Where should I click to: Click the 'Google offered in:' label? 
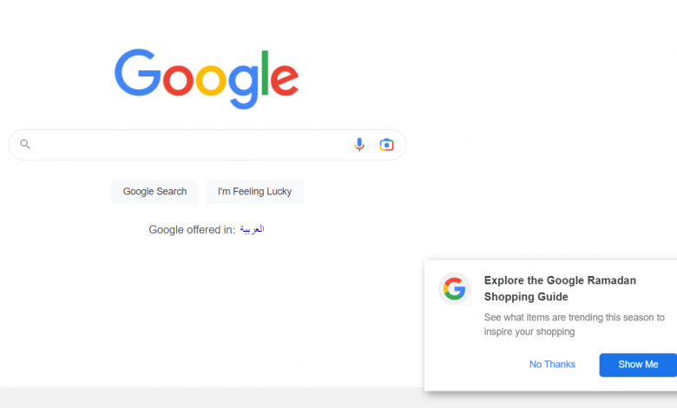pos(192,229)
